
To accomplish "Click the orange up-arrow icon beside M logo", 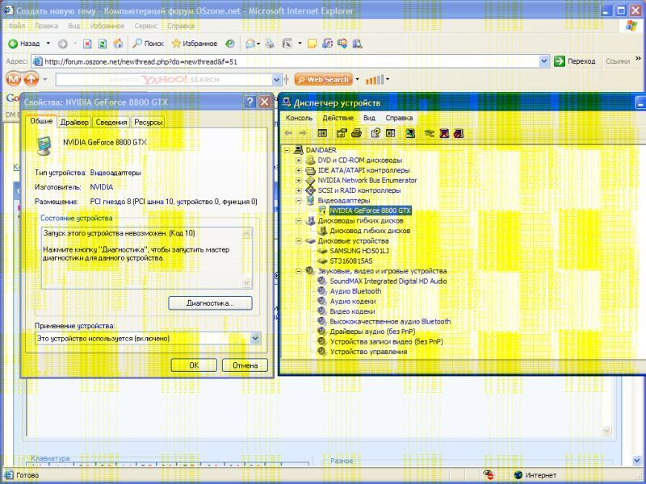I will pos(31,78).
